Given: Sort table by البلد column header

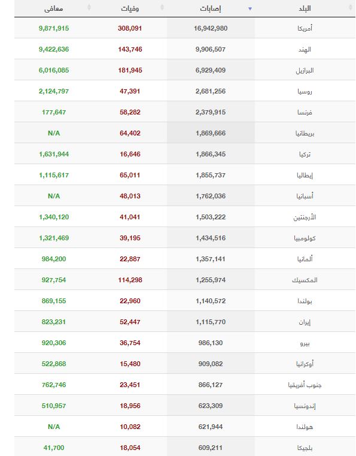Looking at the screenshot, I should pyautogui.click(x=305, y=8).
